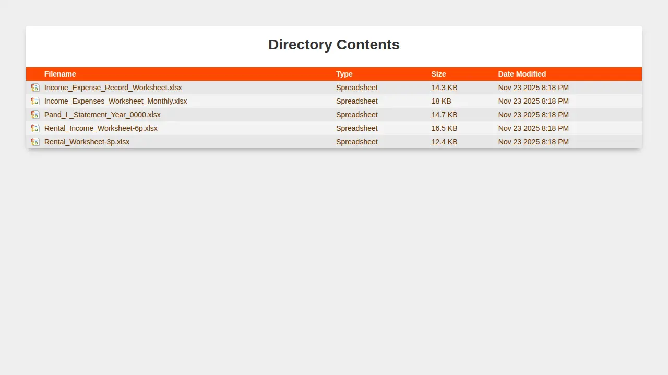
Task: Click the spreadsheet icon beside Income_Expenses_Worksheet_Monthly.xlsx
Action: 35,101
